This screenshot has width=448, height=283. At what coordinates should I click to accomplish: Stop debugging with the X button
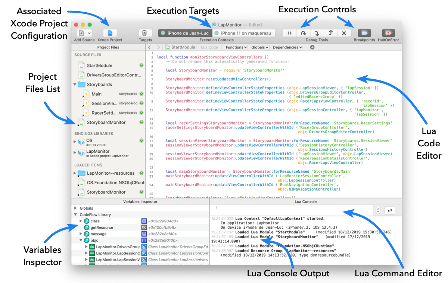point(344,33)
